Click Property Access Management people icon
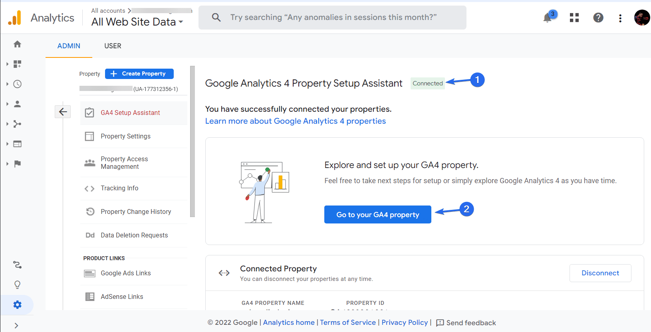This screenshot has width=651, height=332. pos(89,163)
